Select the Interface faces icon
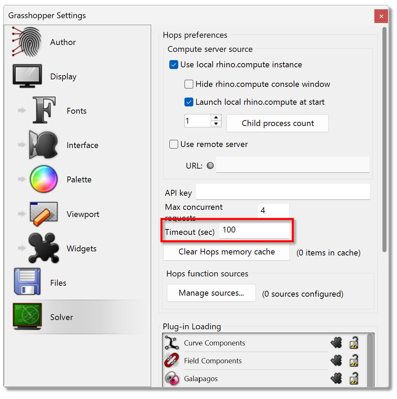This screenshot has height=399, width=397. point(43,145)
